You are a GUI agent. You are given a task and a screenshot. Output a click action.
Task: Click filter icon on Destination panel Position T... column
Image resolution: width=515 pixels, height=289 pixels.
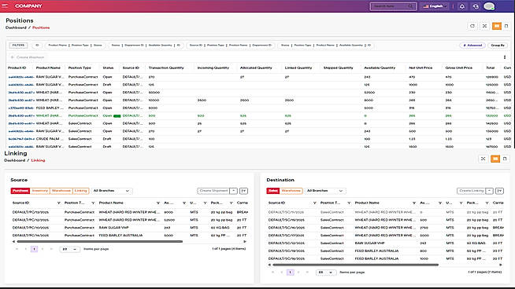349,203
